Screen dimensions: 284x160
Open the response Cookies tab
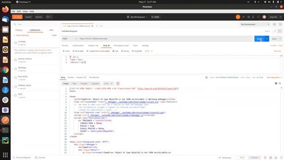[x=71, y=77]
